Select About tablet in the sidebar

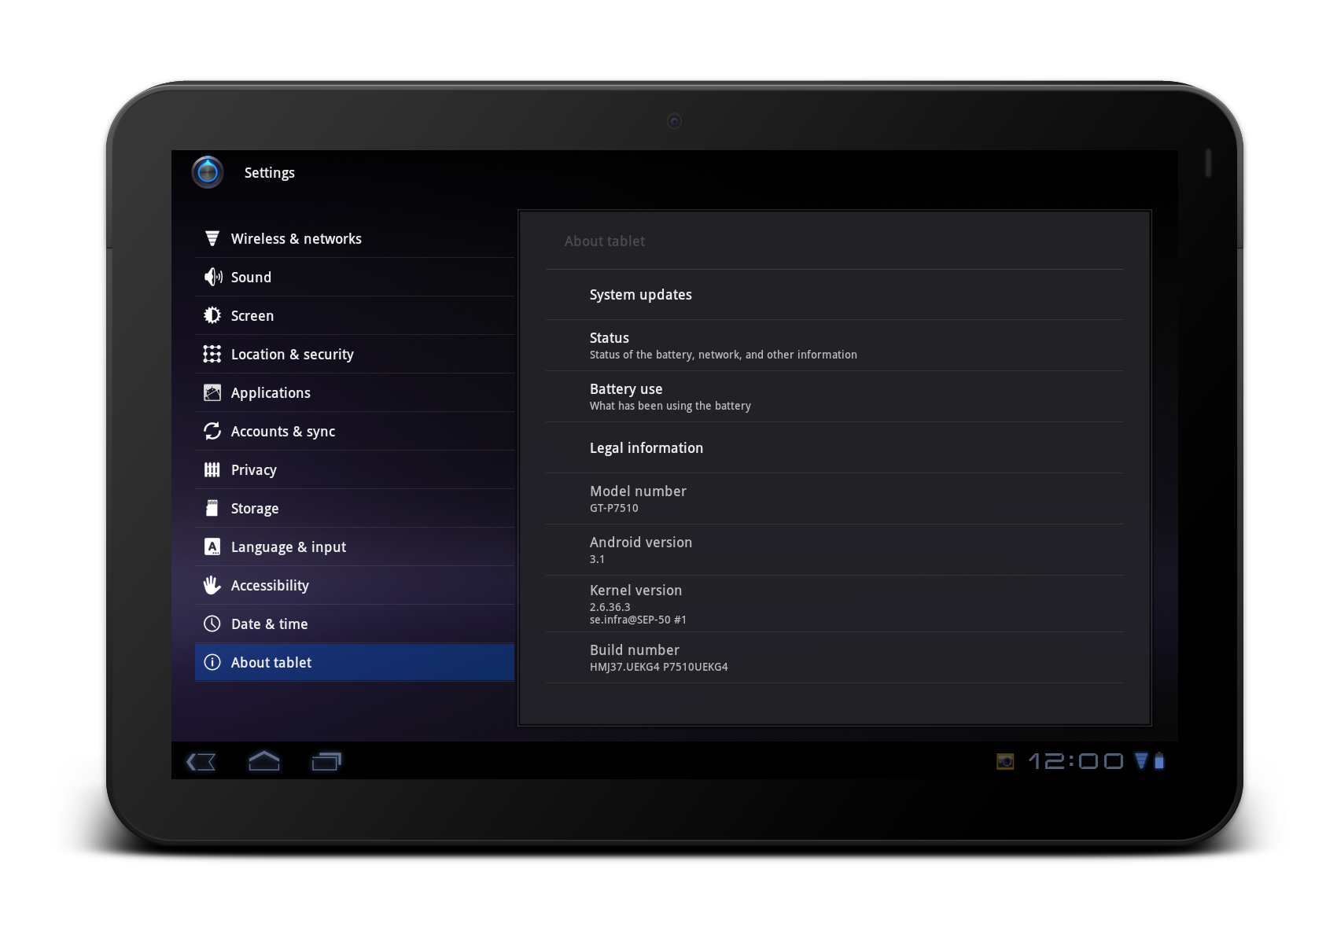[x=271, y=662]
